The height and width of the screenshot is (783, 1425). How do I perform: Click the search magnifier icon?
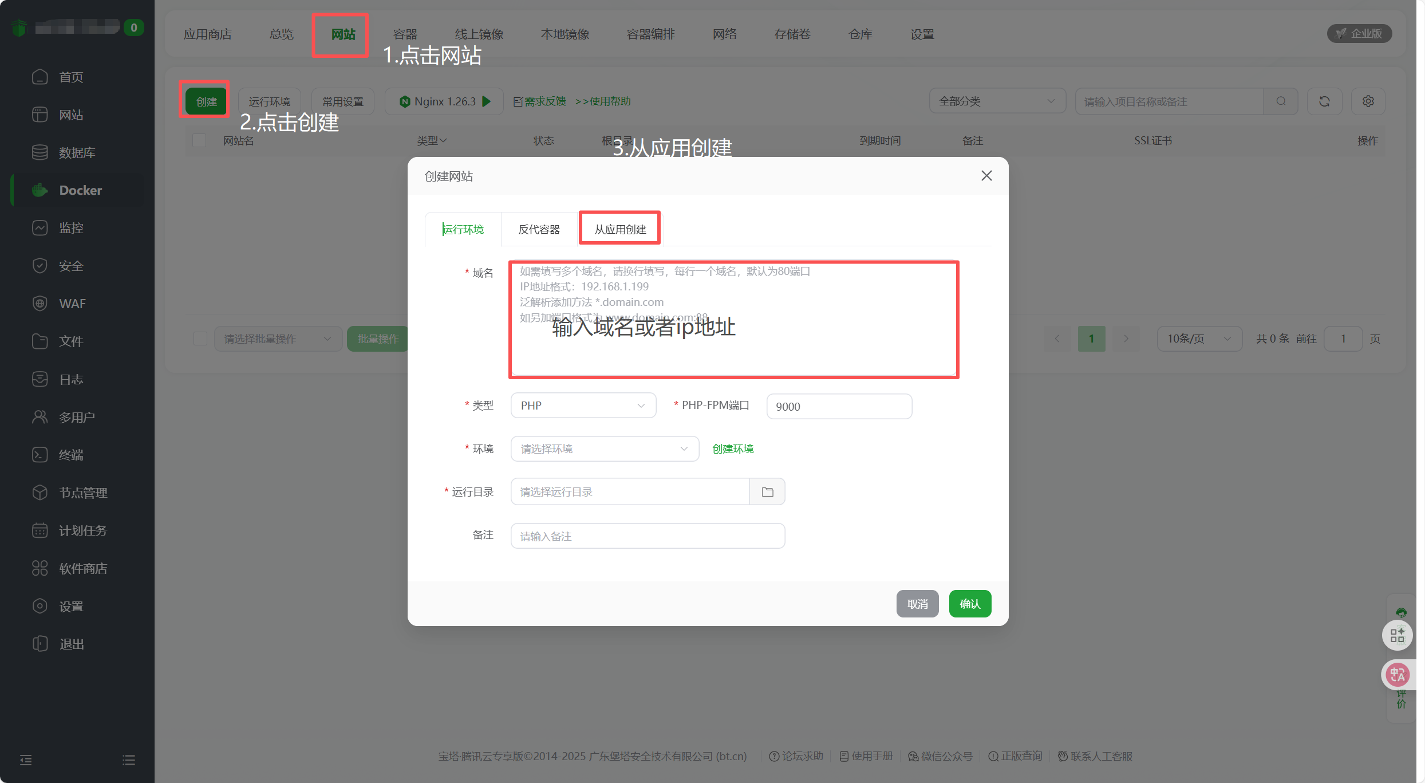[x=1281, y=101]
